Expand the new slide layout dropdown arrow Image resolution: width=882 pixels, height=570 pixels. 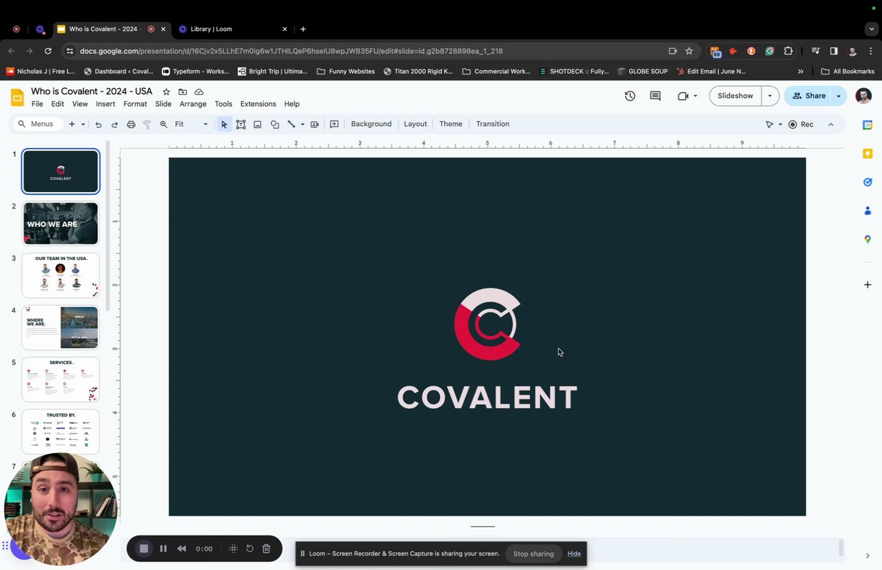tap(83, 125)
